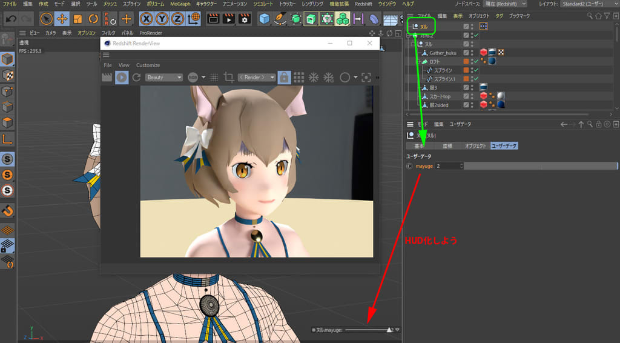Toggle the world coordinate system icon

(x=194, y=19)
